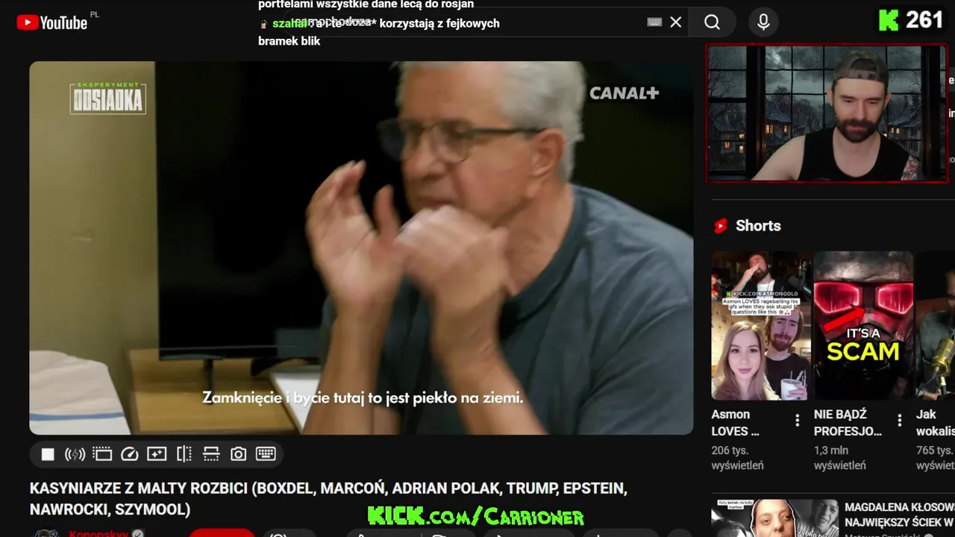955x537 pixels.
Task: Click the Shorts section heading text
Action: (758, 226)
